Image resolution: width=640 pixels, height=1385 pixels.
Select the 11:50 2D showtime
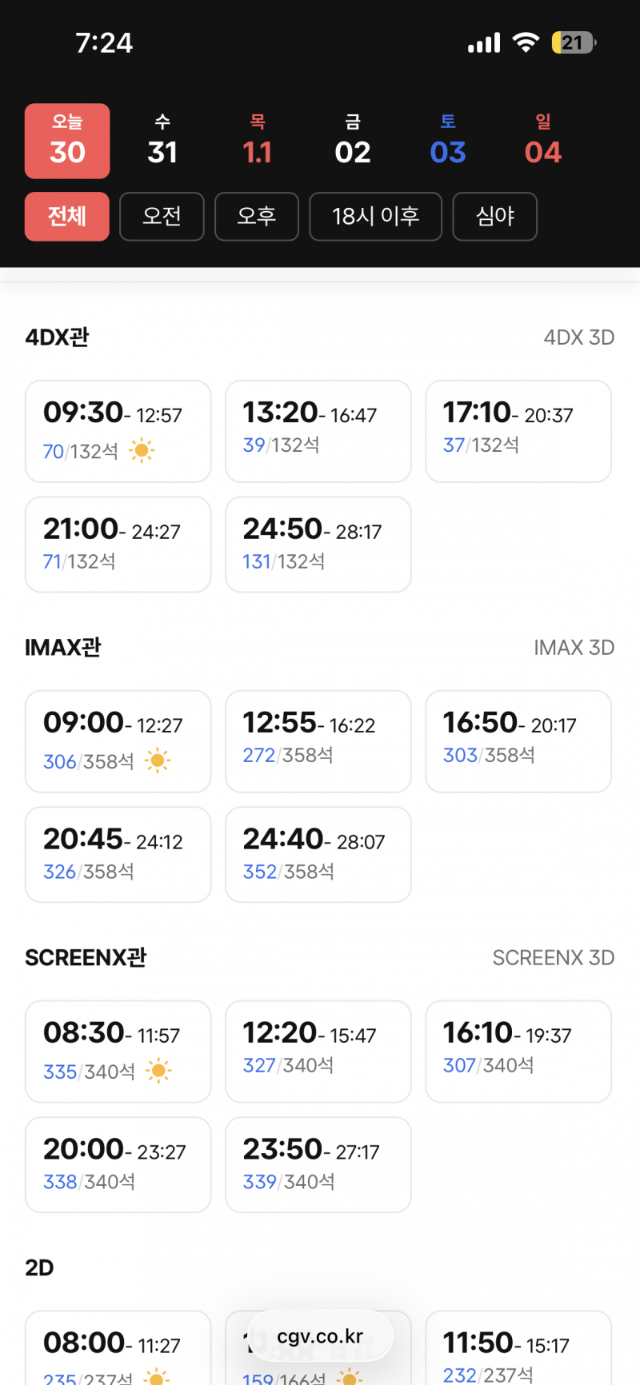click(x=518, y=1351)
